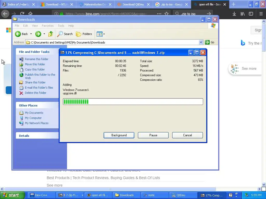Open My Computer from Other Places
The width and height of the screenshot is (266, 199).
point(33,118)
